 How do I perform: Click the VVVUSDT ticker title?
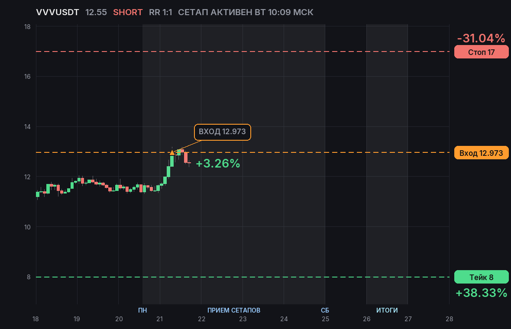pos(57,13)
